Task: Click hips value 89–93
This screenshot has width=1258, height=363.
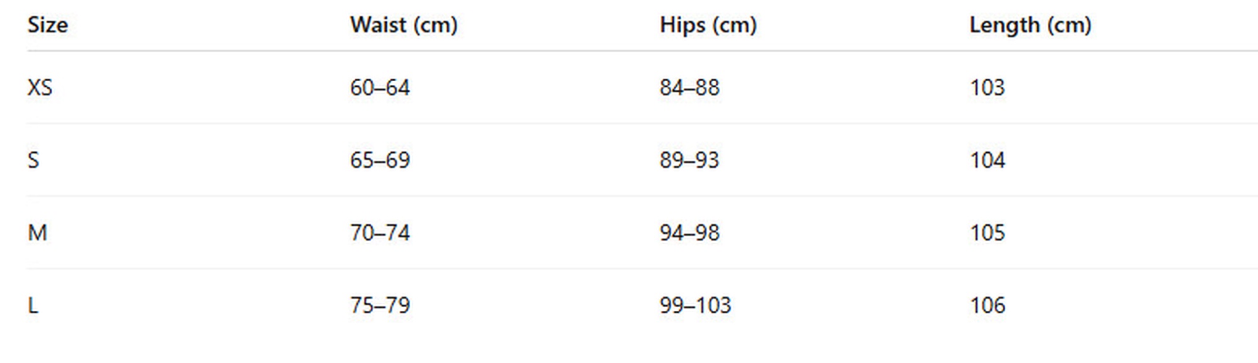Action: click(689, 160)
